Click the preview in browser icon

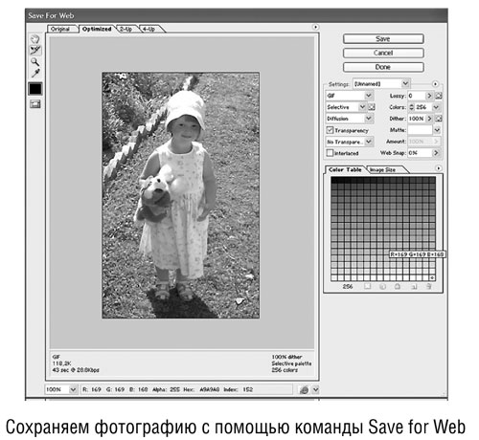[304, 389]
